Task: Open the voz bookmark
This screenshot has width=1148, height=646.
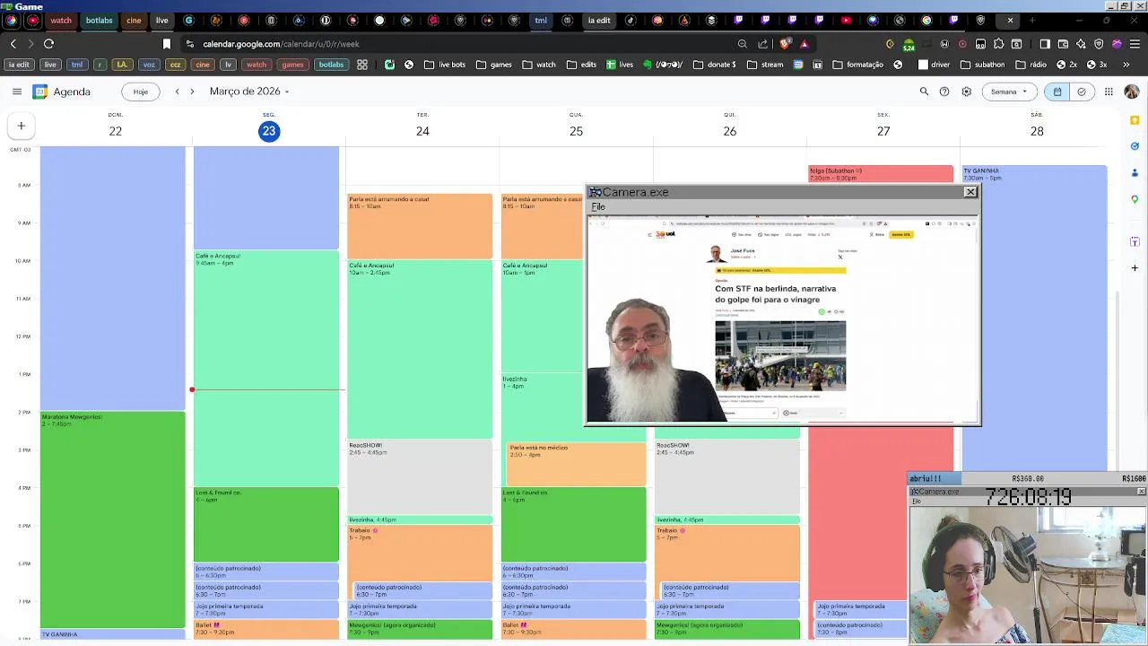Action: tap(149, 65)
